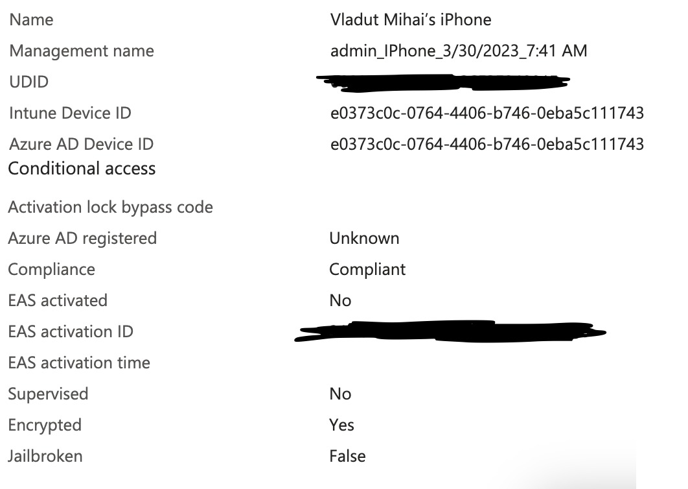Screen dimensions: 688x489
Task: Click the Intune Device ID value
Action: (487, 113)
